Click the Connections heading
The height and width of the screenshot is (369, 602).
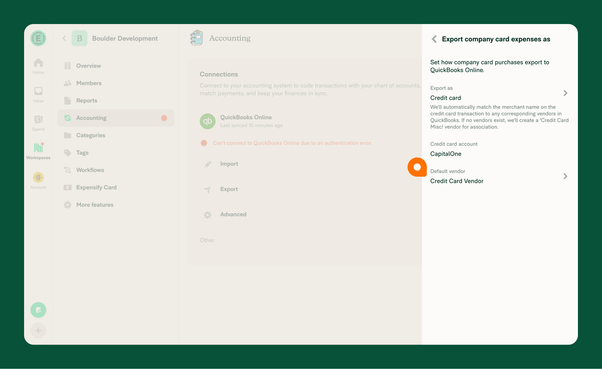[219, 75]
